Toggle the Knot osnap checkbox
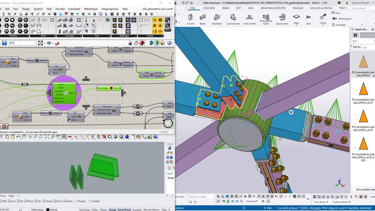 (55, 201)
